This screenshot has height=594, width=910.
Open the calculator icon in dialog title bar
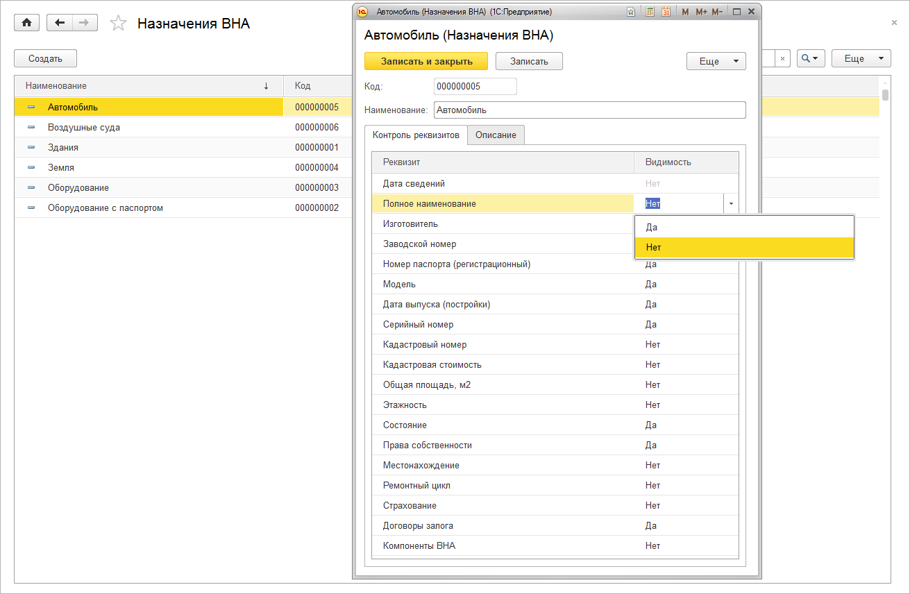650,12
